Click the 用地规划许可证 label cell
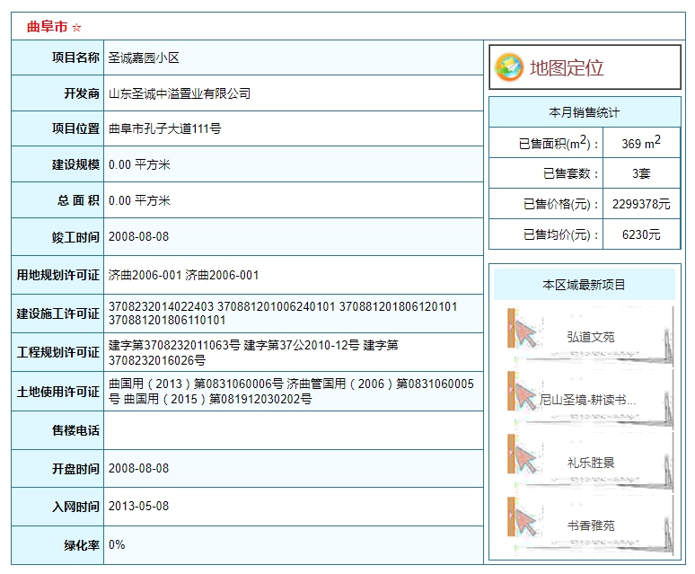The height and width of the screenshot is (574, 695). click(x=57, y=275)
